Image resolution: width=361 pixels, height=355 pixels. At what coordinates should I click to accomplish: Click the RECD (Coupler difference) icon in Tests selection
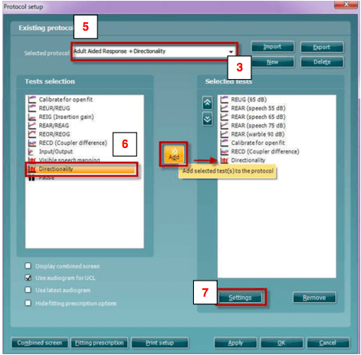click(x=32, y=143)
